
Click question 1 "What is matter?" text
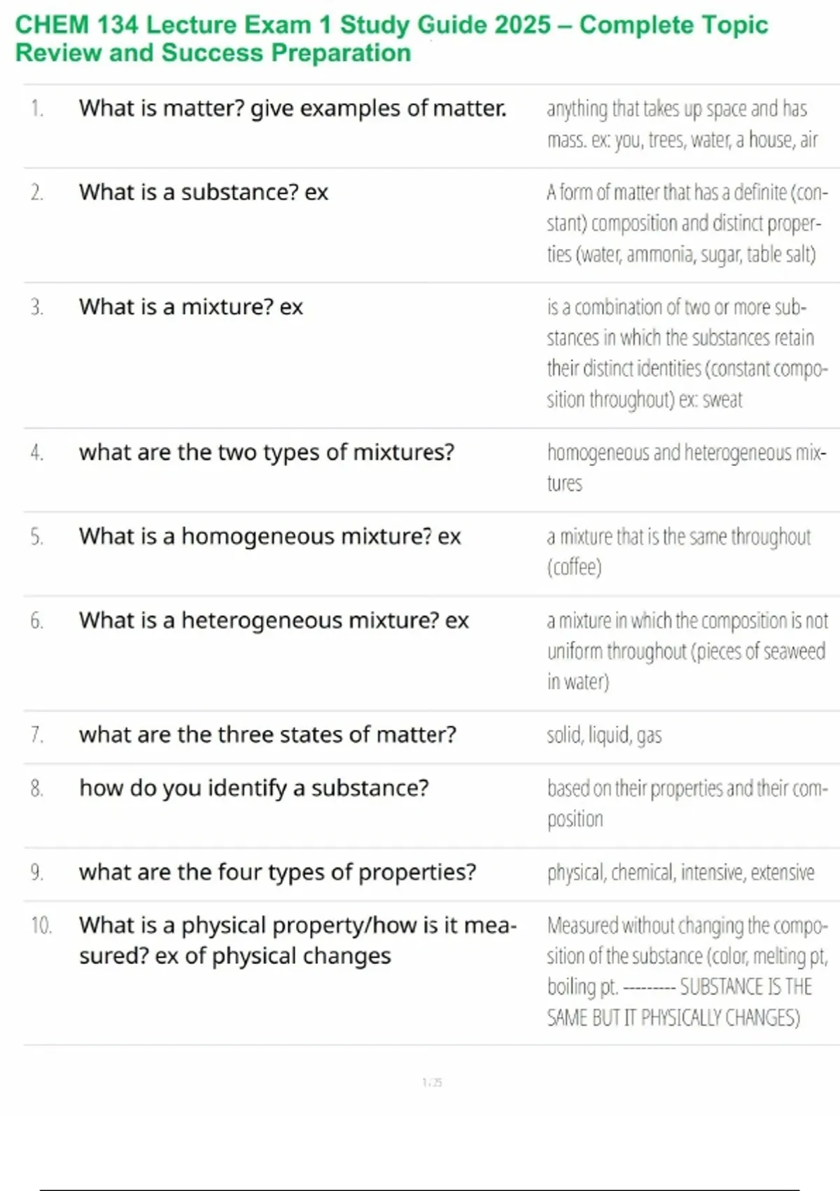point(293,109)
